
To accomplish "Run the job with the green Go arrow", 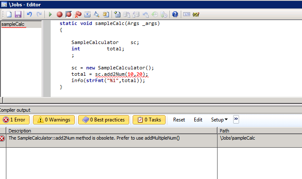I will coord(50,14).
